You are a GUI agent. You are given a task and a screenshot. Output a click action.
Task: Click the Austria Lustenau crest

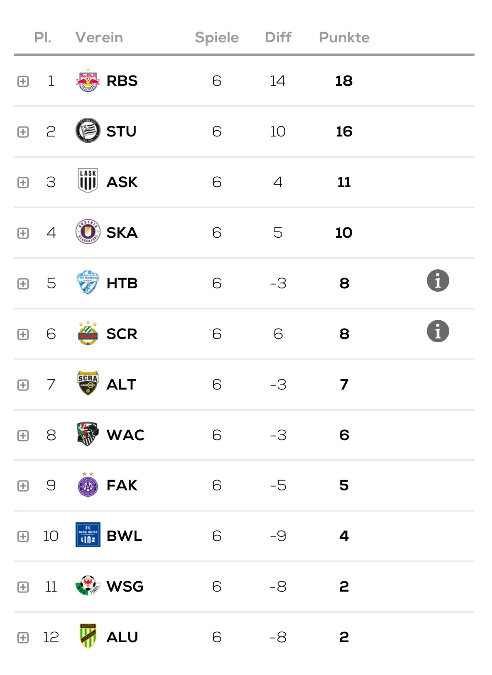click(x=88, y=636)
